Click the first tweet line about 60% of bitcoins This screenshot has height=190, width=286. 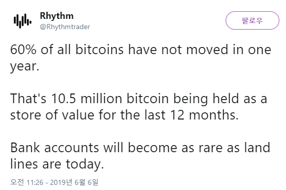(141, 50)
